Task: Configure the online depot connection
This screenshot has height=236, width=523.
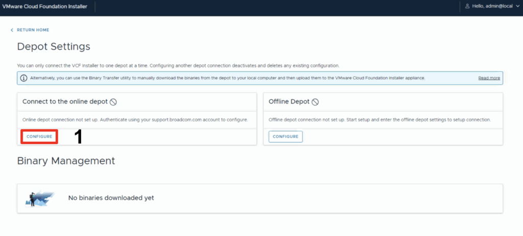Action: [x=39, y=137]
